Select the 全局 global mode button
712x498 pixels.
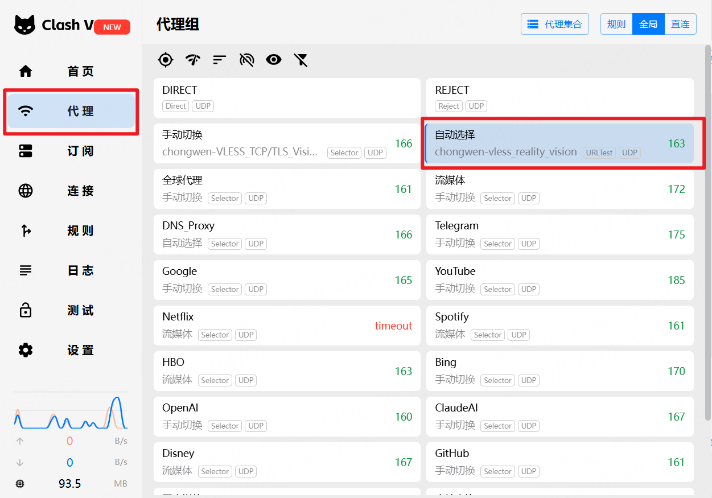coord(648,24)
